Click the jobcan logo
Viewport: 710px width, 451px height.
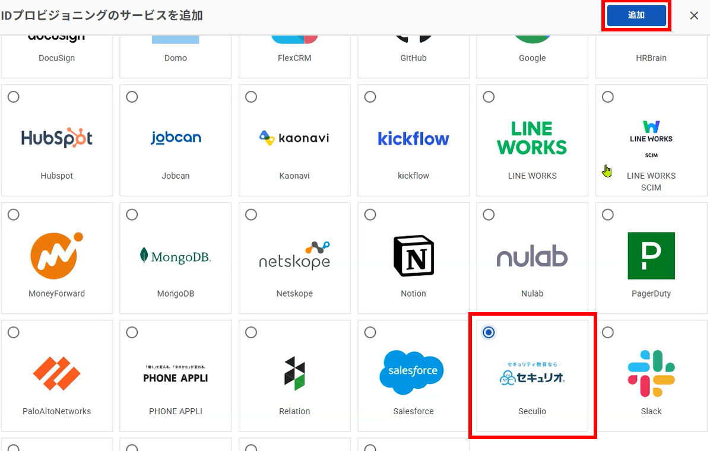[176, 138]
